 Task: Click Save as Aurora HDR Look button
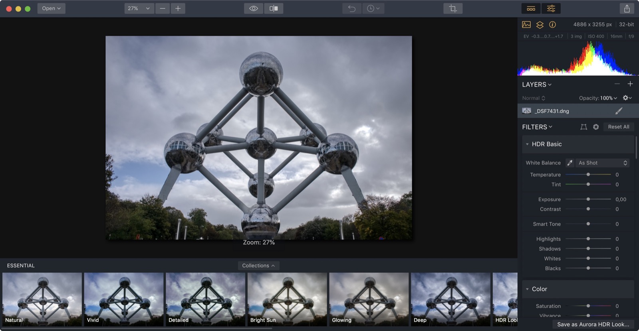[x=593, y=324]
